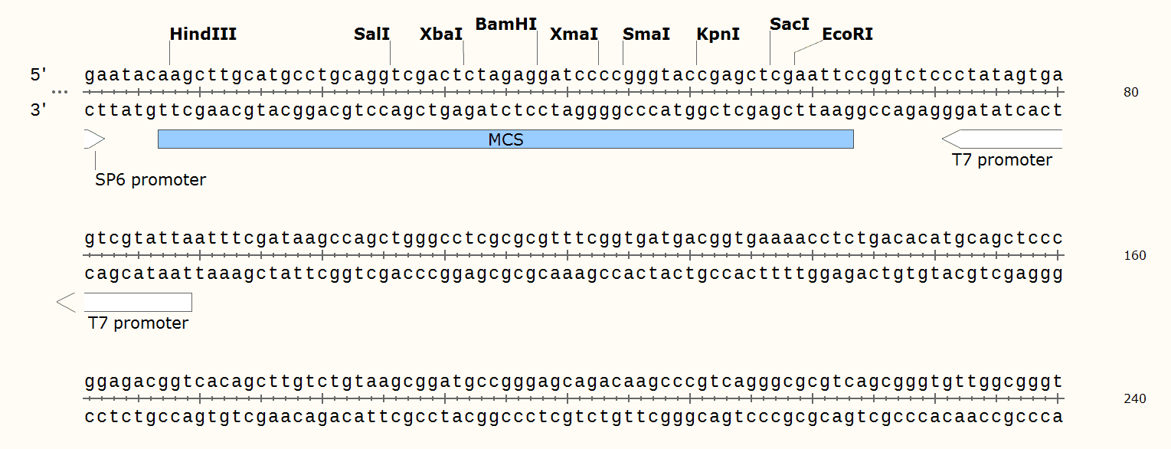Click the XmaI restriction site label
This screenshot has width=1171, height=449.
[x=574, y=34]
